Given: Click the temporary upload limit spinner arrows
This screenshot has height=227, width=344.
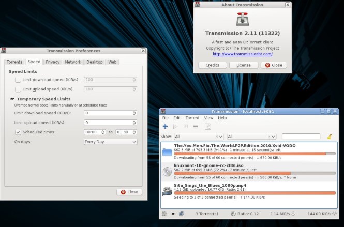Looking at the screenshot, I should coord(134,123).
